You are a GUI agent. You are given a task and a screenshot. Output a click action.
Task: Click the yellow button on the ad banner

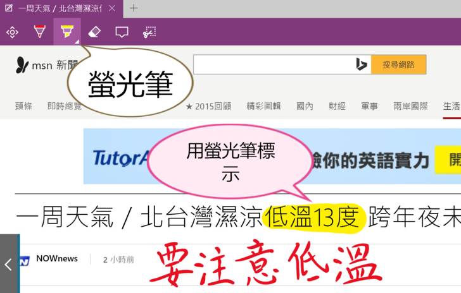(448, 160)
